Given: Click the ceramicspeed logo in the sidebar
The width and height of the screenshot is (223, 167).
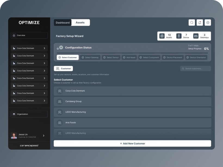Looking at the screenshot, I should tap(29, 146).
